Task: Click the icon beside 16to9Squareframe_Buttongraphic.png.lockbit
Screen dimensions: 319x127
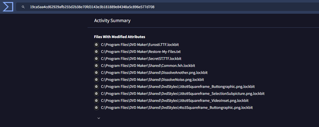Action: click(97, 87)
